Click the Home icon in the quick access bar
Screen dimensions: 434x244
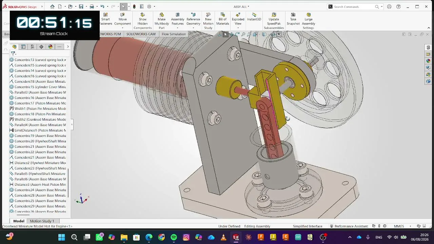pyautogui.click(x=52, y=6)
